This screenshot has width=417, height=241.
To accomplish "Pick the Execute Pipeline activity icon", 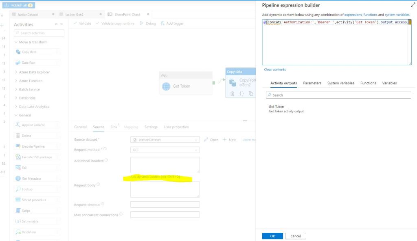I will coord(18,146).
